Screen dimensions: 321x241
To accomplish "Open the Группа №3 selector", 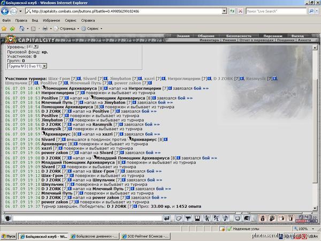I will [27, 66].
